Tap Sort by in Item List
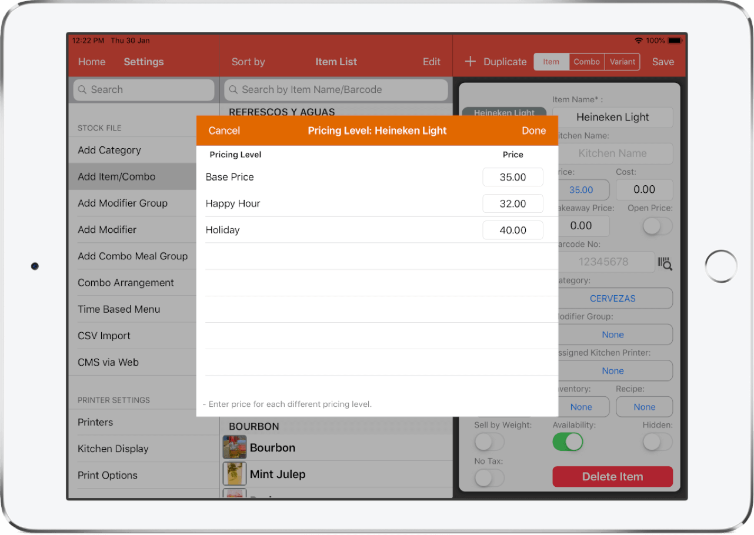754x535 pixels. [x=248, y=62]
